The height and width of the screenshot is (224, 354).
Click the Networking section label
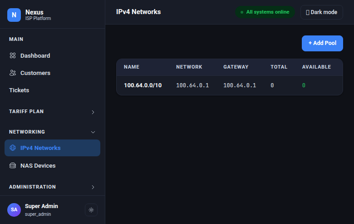tap(27, 132)
